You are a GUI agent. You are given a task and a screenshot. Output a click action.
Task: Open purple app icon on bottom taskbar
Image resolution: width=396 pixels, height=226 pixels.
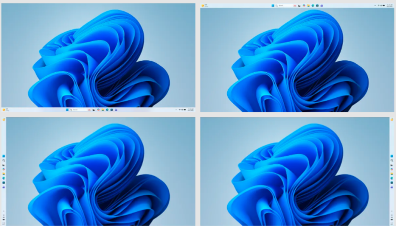(116, 110)
